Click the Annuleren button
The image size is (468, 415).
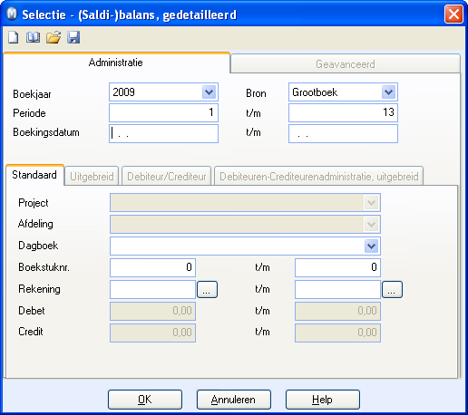[x=234, y=400]
